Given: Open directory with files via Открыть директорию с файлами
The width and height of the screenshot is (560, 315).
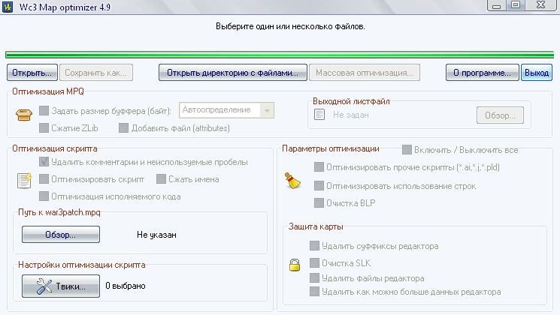Looking at the screenshot, I should pos(233,73).
